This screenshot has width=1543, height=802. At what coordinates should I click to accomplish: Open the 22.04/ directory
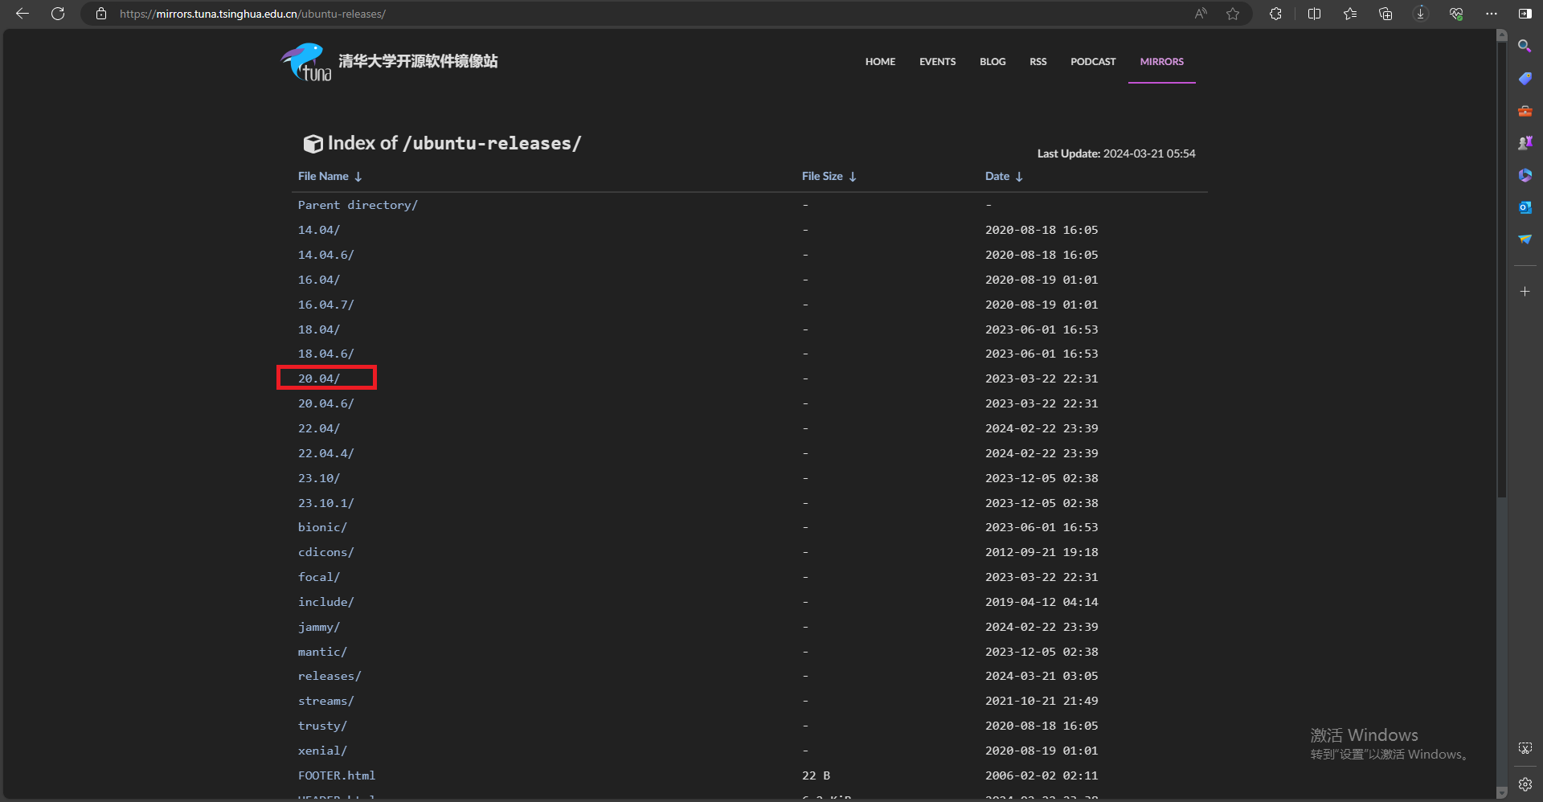tap(319, 428)
